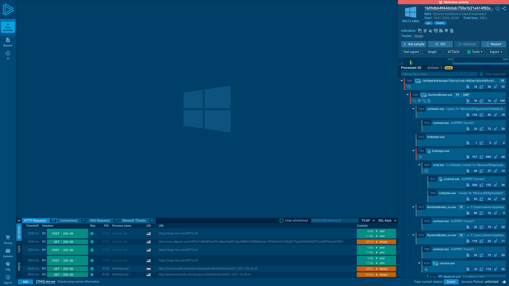This screenshot has height=286, width=509.
Task: Click the share icon beside hash title
Action: 504,8
